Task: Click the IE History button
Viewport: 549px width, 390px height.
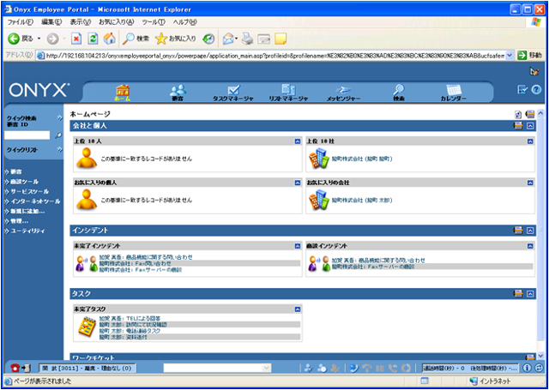Action: (x=208, y=39)
